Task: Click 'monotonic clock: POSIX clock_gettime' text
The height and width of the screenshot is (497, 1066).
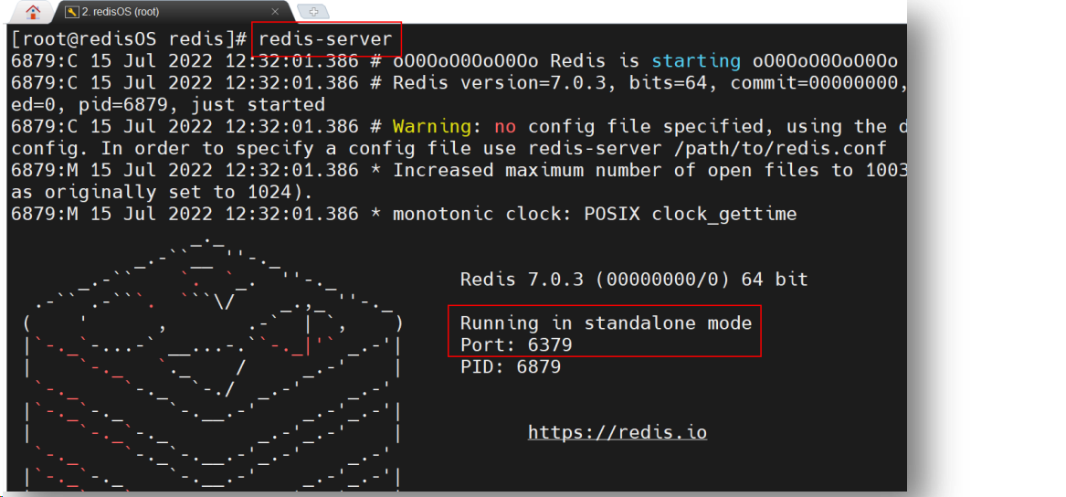Action: click(595, 214)
